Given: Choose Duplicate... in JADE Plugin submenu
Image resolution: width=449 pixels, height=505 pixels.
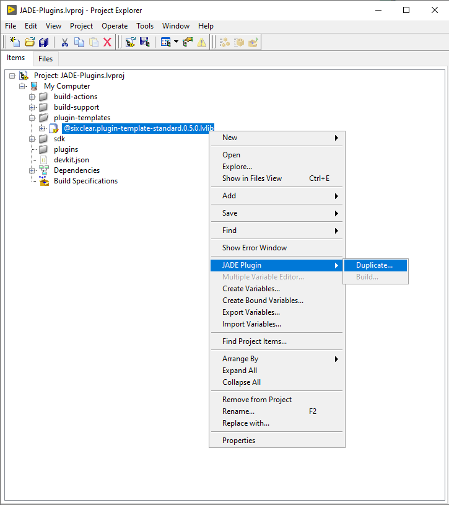Looking at the screenshot, I should pyautogui.click(x=375, y=265).
